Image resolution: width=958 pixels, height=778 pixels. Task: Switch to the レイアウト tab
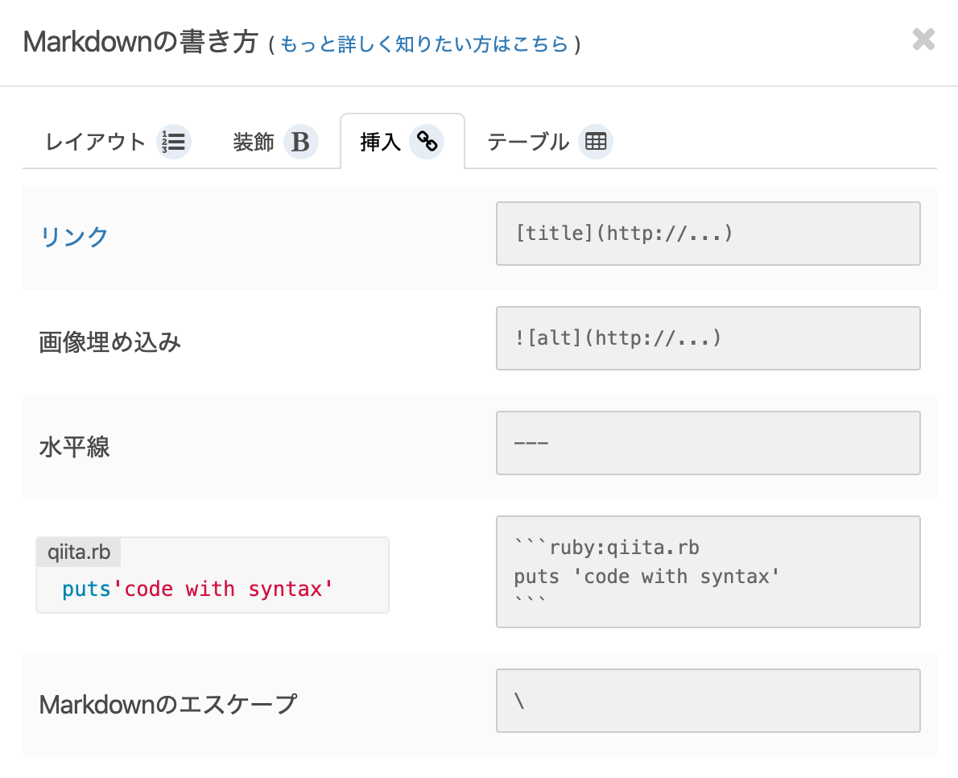[96, 143]
